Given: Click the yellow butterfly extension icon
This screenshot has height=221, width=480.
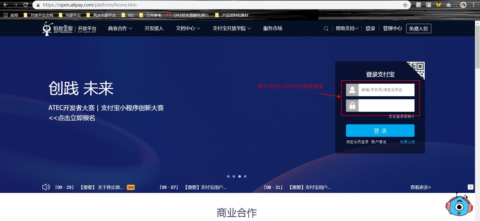Looking at the screenshot, I should coord(439,5).
